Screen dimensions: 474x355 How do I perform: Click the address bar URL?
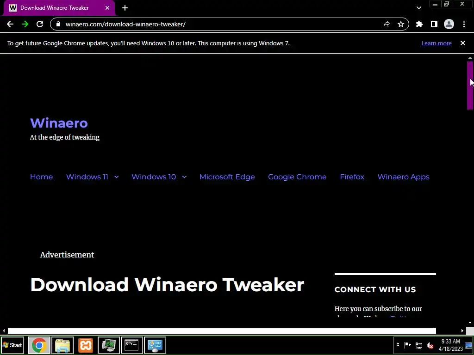(x=125, y=24)
